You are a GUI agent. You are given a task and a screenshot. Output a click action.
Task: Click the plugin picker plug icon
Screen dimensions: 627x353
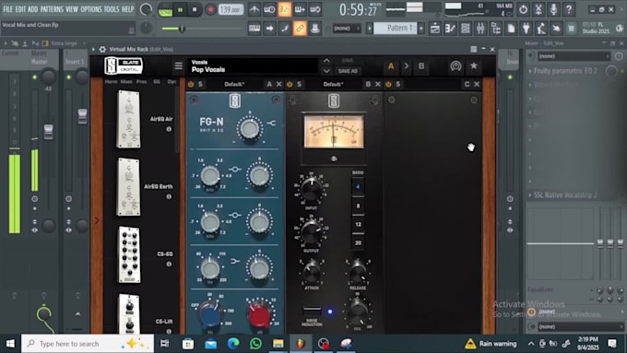(526, 29)
